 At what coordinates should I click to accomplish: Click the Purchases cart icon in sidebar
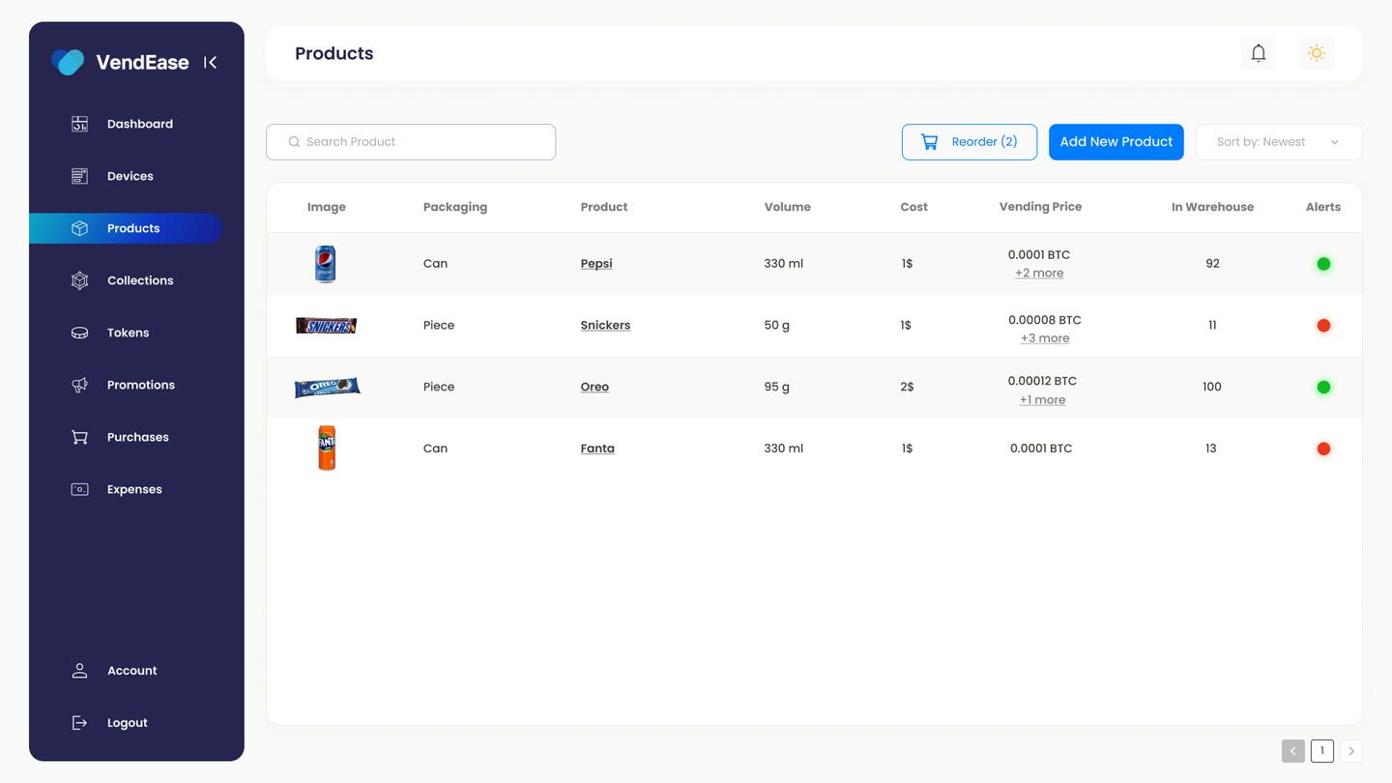pos(80,437)
